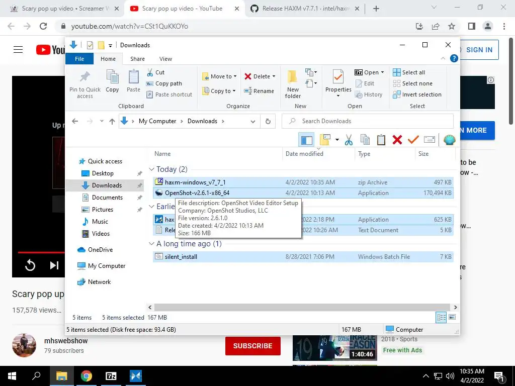
Task: Click the clipboard paste icon in lower toolbar
Action: 381,140
